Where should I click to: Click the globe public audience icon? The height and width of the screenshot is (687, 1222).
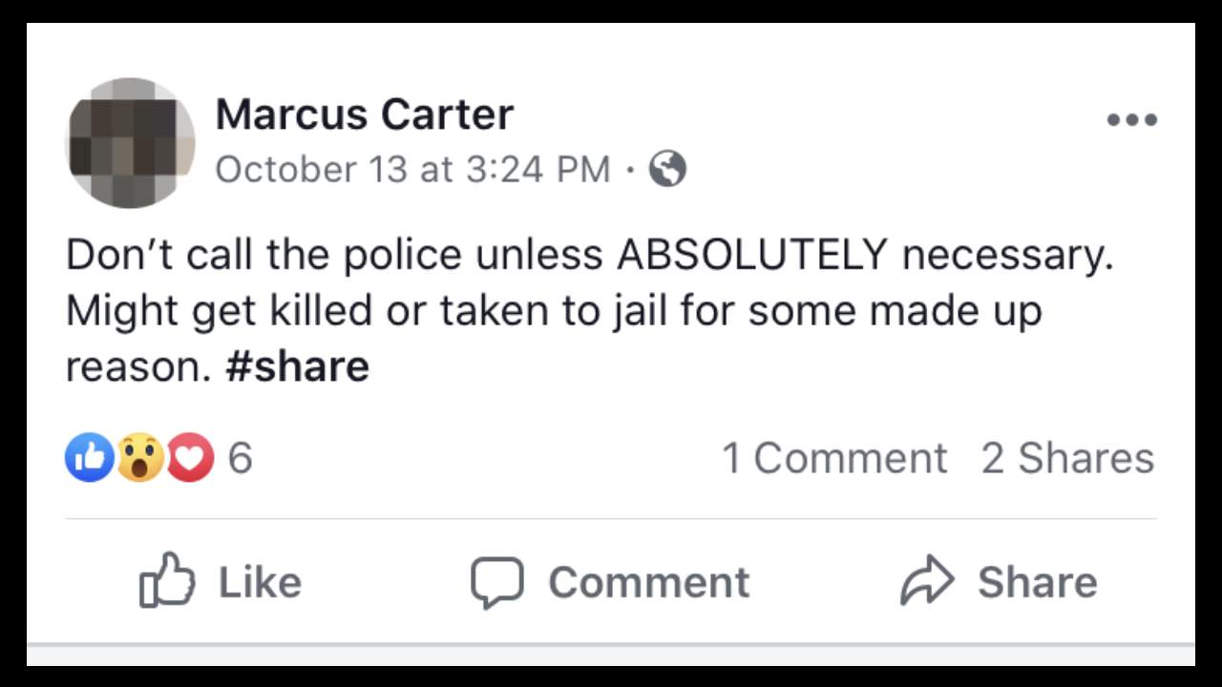coord(667,170)
